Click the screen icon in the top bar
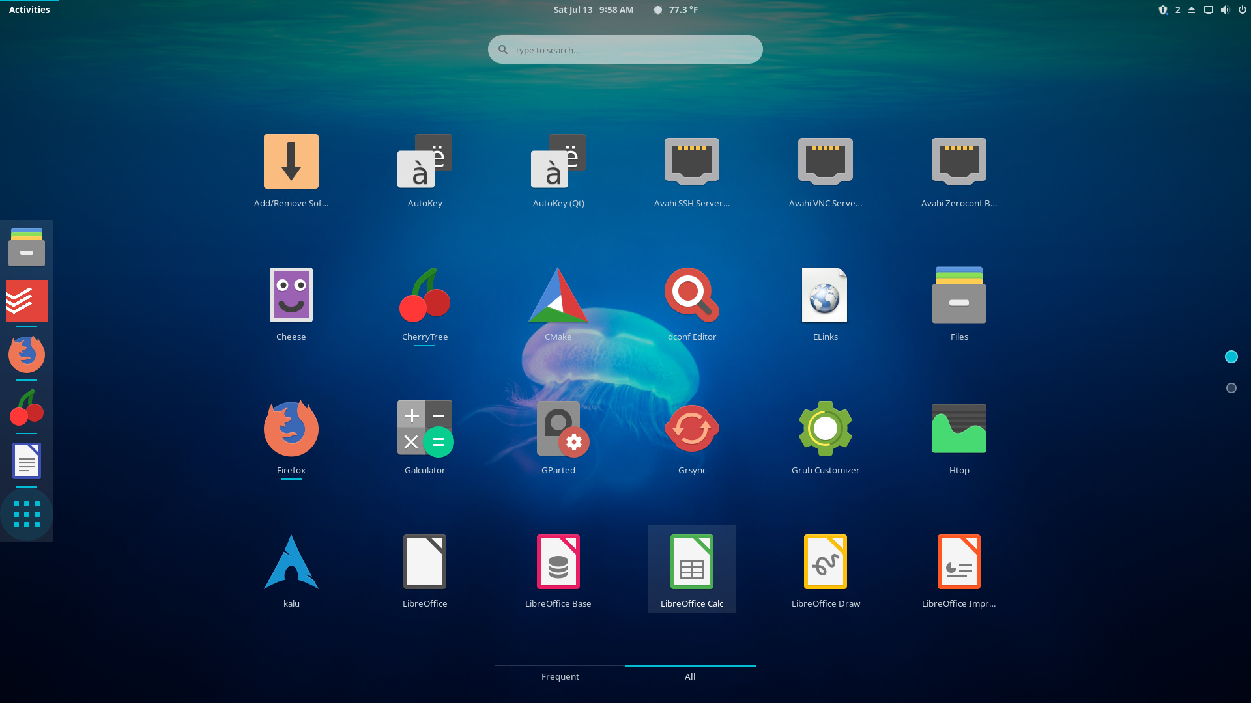Screen dimensions: 1251x703 (x=1209, y=10)
